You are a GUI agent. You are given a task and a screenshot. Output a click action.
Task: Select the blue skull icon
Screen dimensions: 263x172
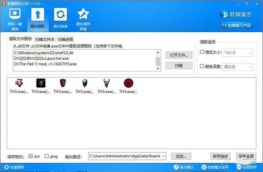(x=85, y=83)
